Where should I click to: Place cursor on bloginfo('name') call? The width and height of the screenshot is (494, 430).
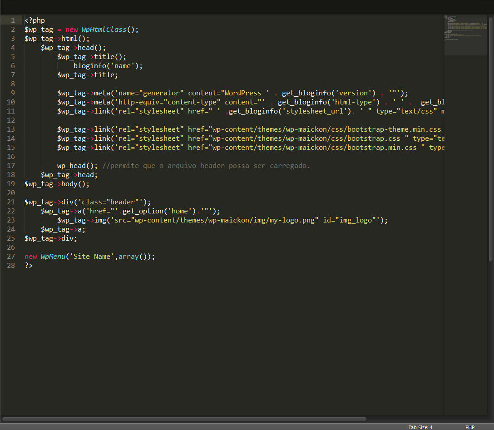108,66
